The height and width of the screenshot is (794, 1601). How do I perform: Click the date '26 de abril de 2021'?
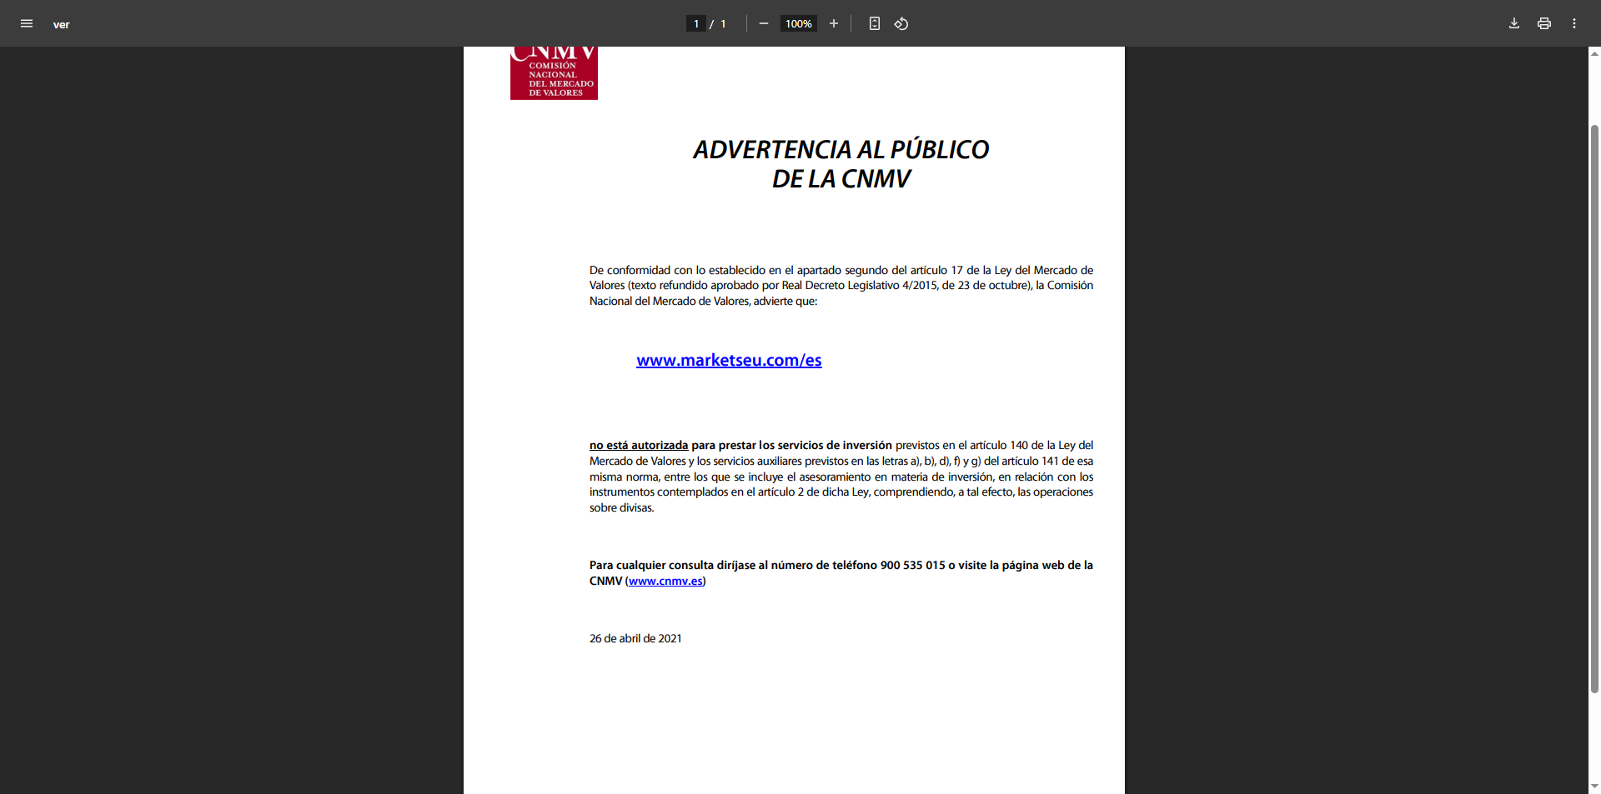coord(635,638)
